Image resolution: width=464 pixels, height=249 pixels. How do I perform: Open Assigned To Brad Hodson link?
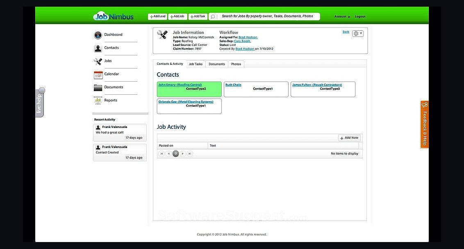coord(248,37)
